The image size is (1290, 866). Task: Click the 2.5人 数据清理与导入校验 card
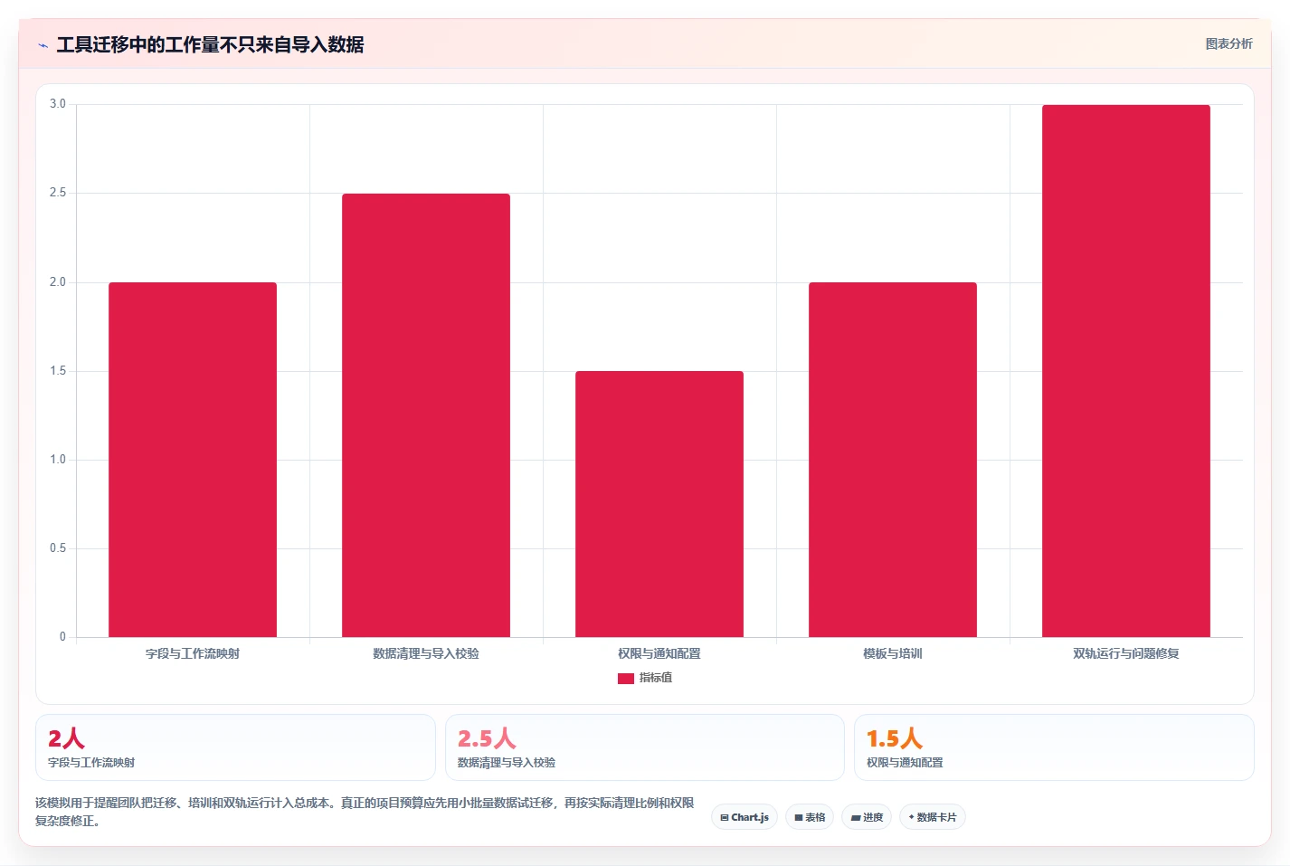click(x=645, y=747)
